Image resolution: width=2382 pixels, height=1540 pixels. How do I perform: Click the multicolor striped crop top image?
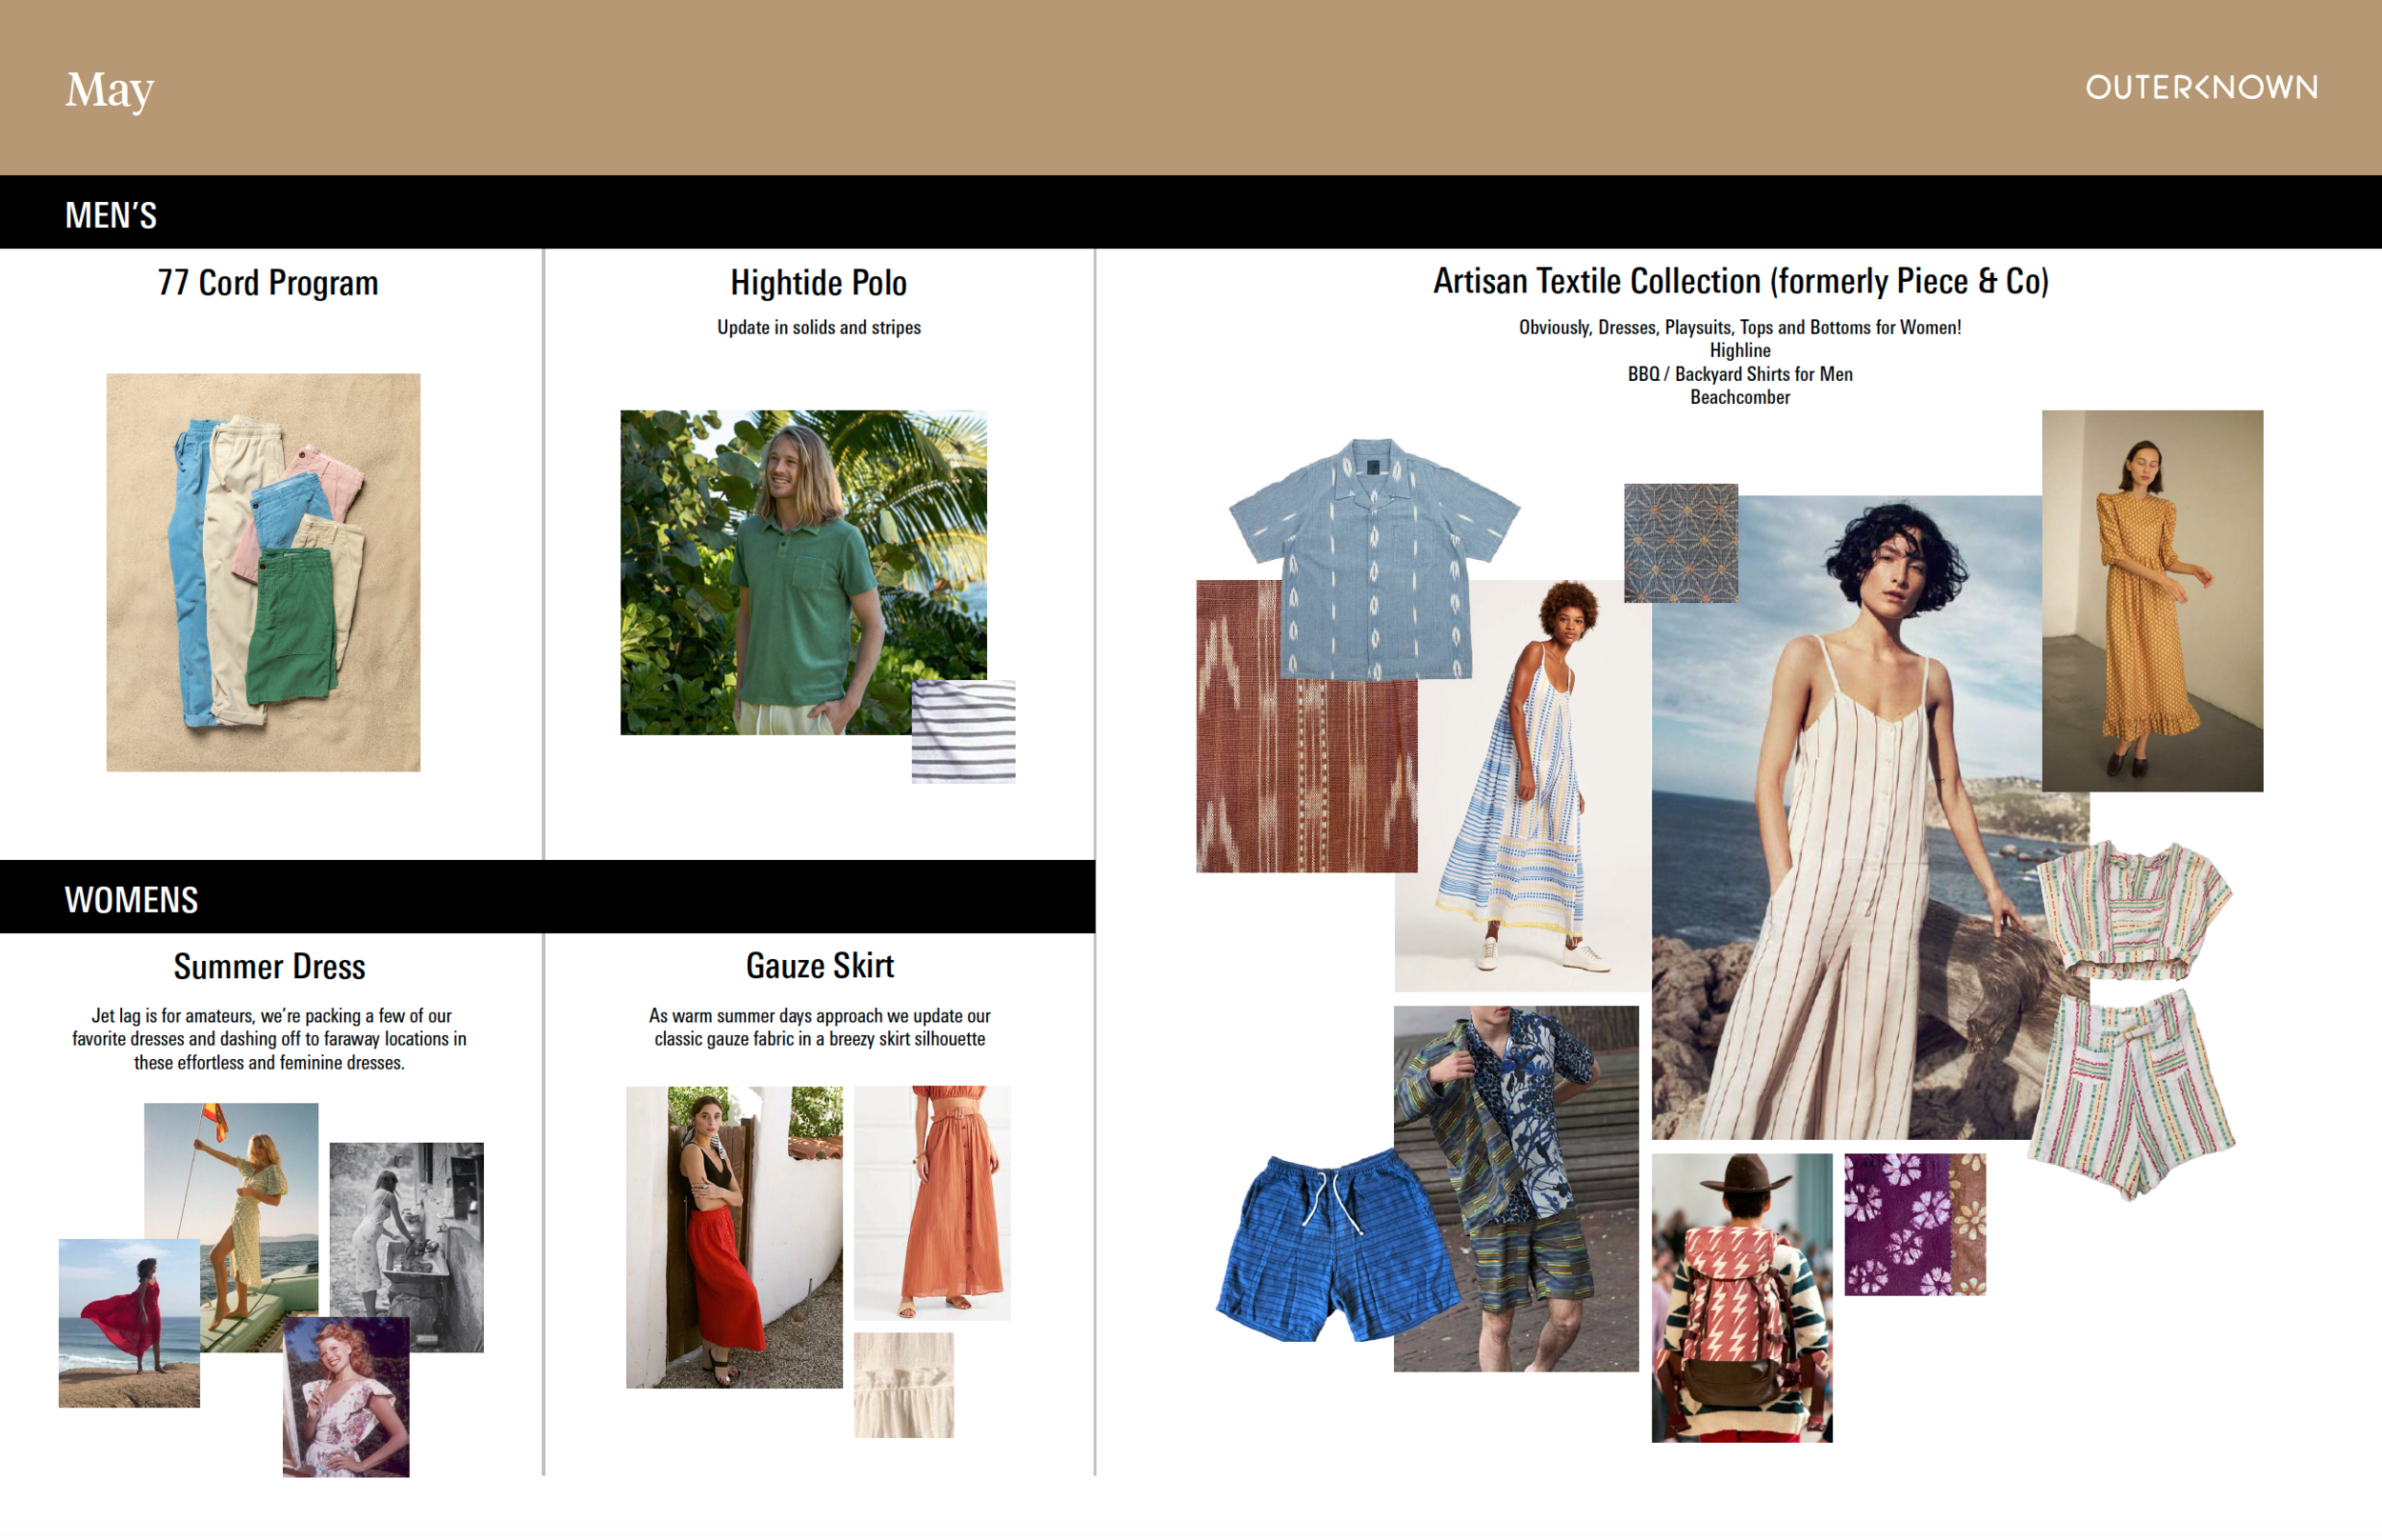tap(2134, 910)
